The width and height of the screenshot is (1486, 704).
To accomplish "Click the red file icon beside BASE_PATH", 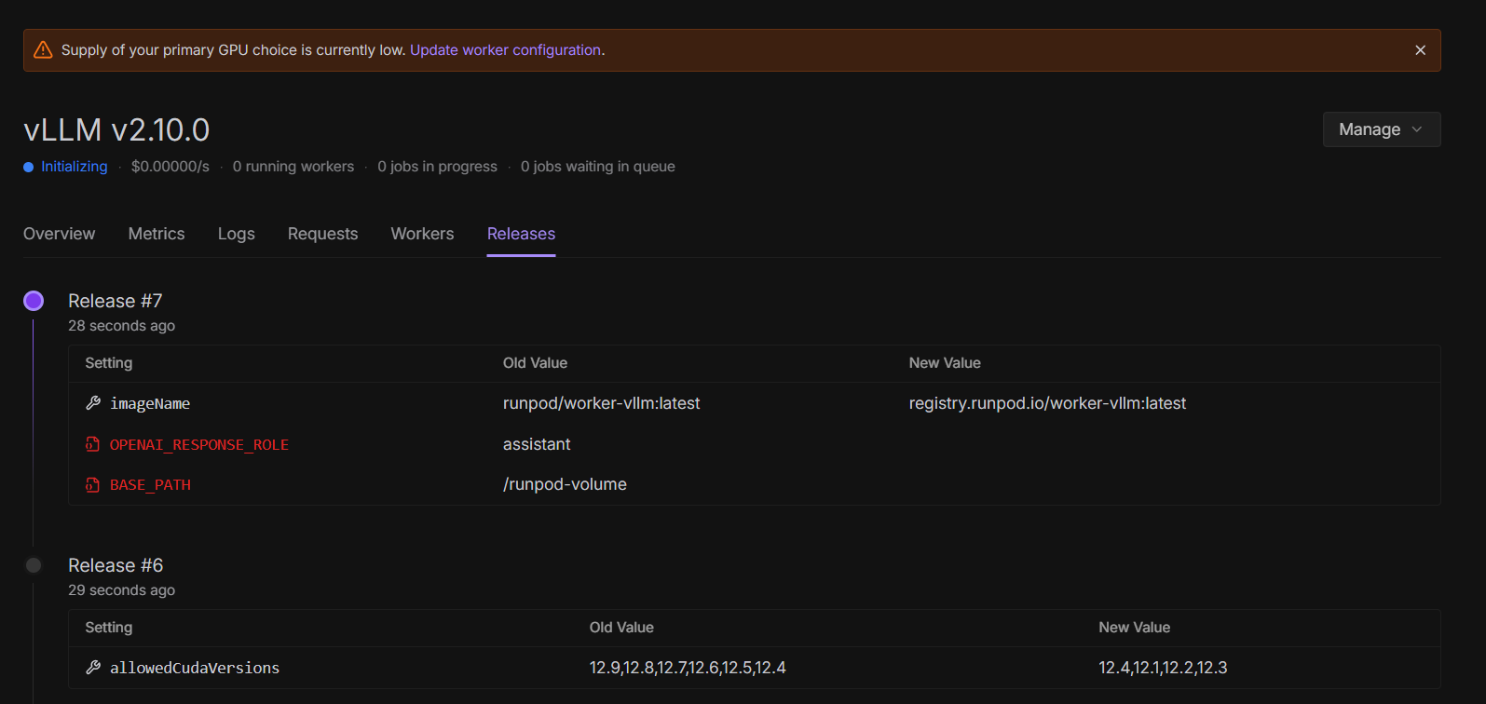I will coord(92,485).
